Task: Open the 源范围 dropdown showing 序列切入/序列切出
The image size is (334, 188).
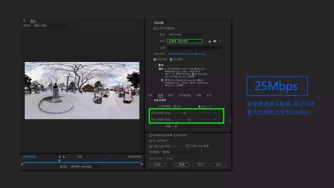Action: click(x=86, y=167)
